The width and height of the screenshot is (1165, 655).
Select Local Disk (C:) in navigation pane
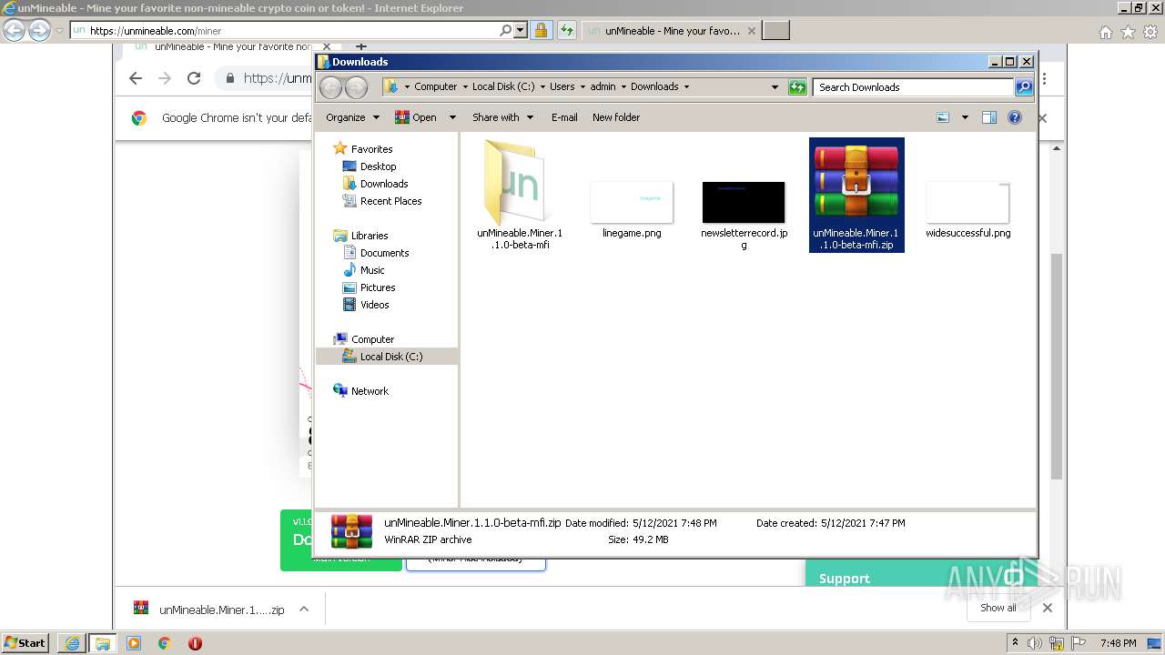coord(387,357)
